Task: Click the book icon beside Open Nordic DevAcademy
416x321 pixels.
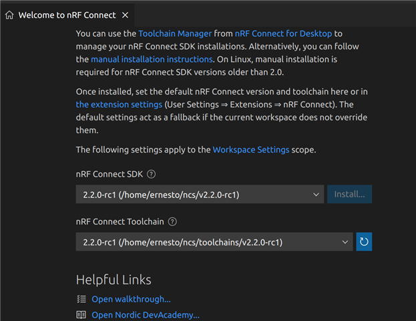Action: pyautogui.click(x=81, y=315)
